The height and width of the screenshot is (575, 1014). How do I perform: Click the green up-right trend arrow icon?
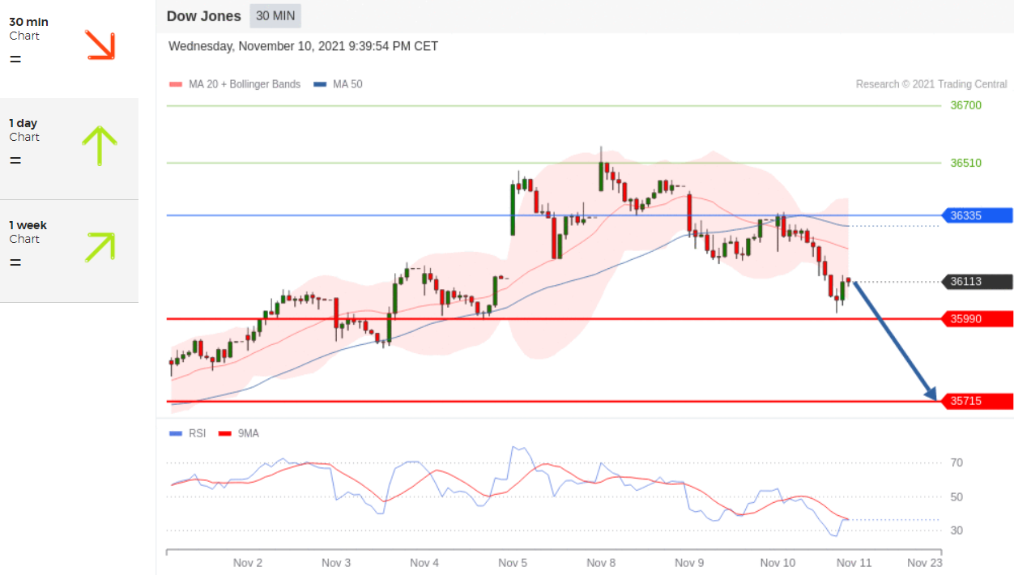pyautogui.click(x=100, y=247)
